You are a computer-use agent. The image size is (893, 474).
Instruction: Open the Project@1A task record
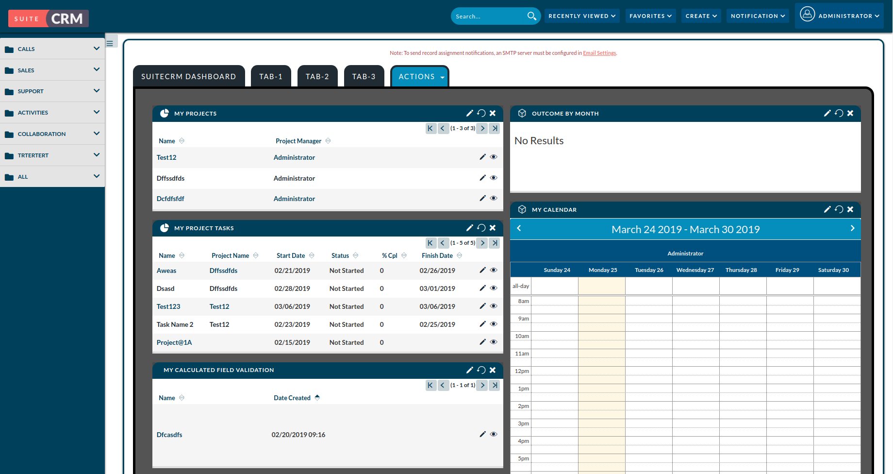(x=174, y=342)
